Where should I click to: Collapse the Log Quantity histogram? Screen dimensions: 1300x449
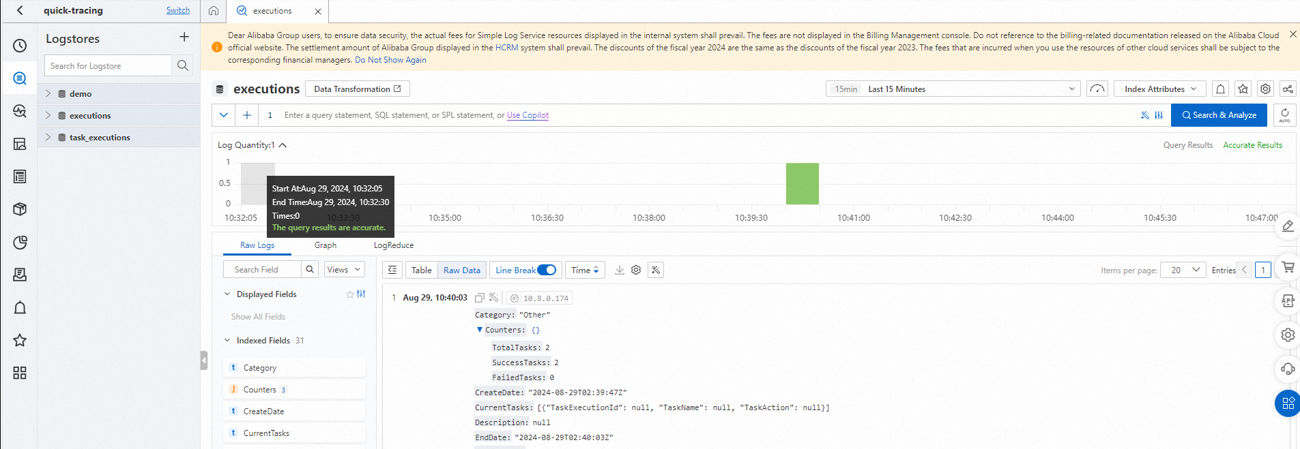click(283, 145)
